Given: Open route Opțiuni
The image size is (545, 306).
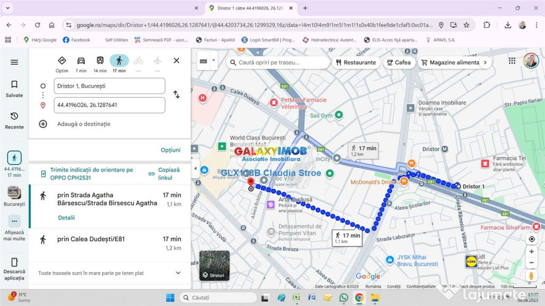Looking at the screenshot, I should 171,150.
